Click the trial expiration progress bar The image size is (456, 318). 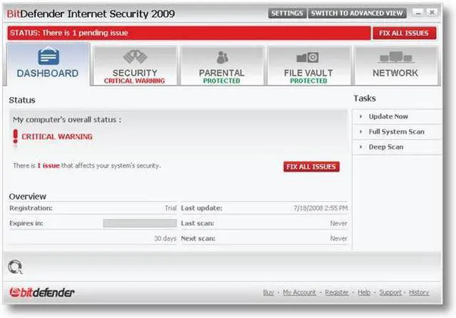point(140,223)
